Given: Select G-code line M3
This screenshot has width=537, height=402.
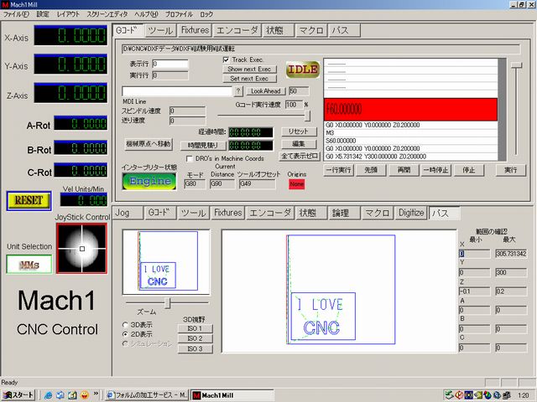Looking at the screenshot, I should point(410,133).
